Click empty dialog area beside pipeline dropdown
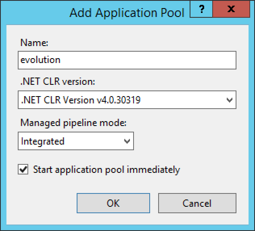 coord(185,141)
